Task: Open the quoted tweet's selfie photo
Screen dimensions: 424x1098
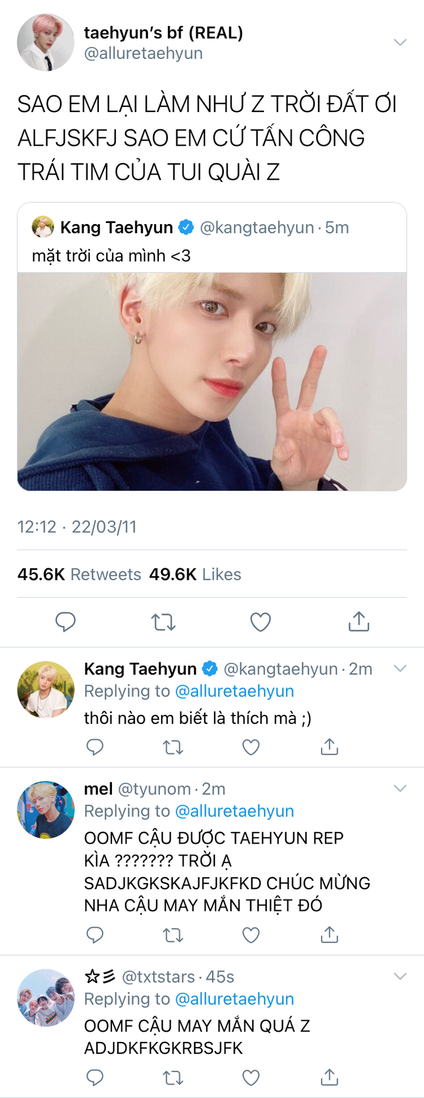Action: coord(212,381)
